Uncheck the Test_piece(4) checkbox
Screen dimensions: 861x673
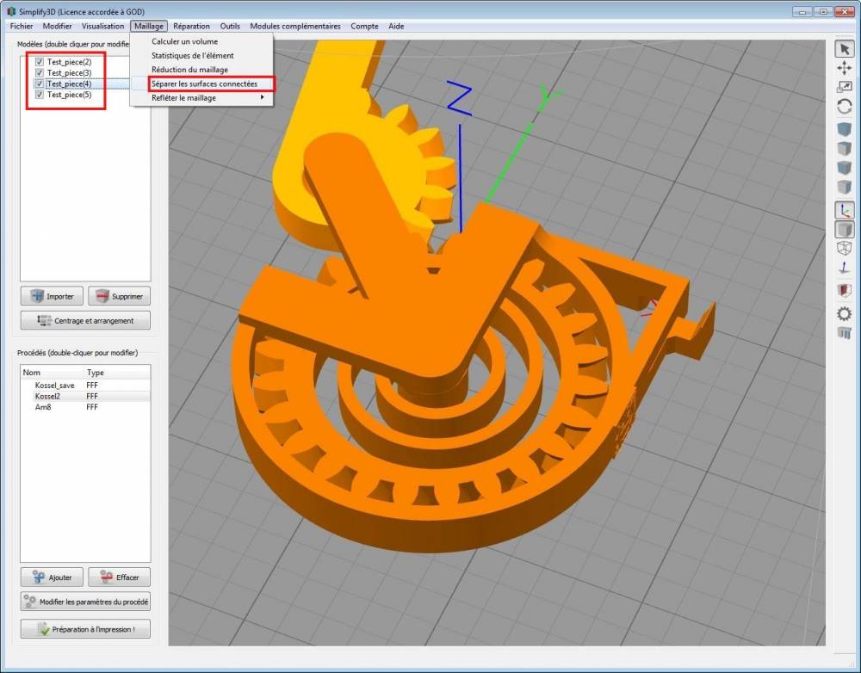coord(39,84)
